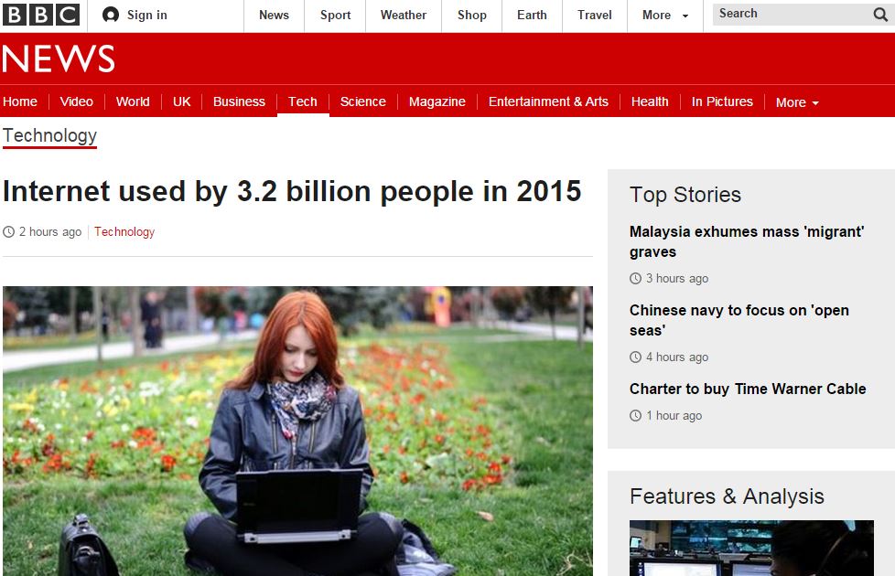This screenshot has width=895, height=576.
Task: Click the Technology section heading link
Action: 49,135
